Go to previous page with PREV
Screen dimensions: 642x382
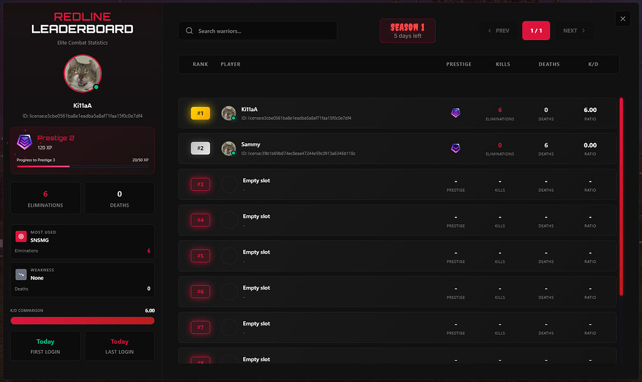coord(498,31)
